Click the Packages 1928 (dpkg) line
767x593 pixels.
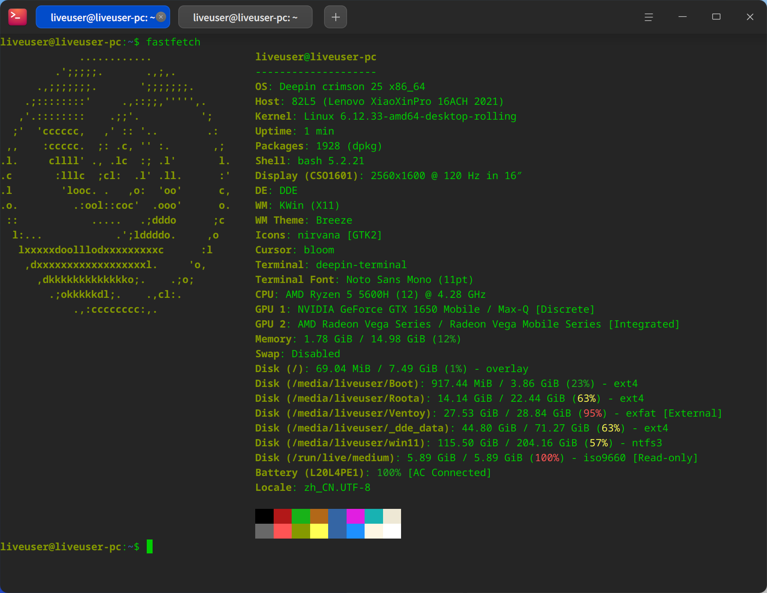coord(319,146)
